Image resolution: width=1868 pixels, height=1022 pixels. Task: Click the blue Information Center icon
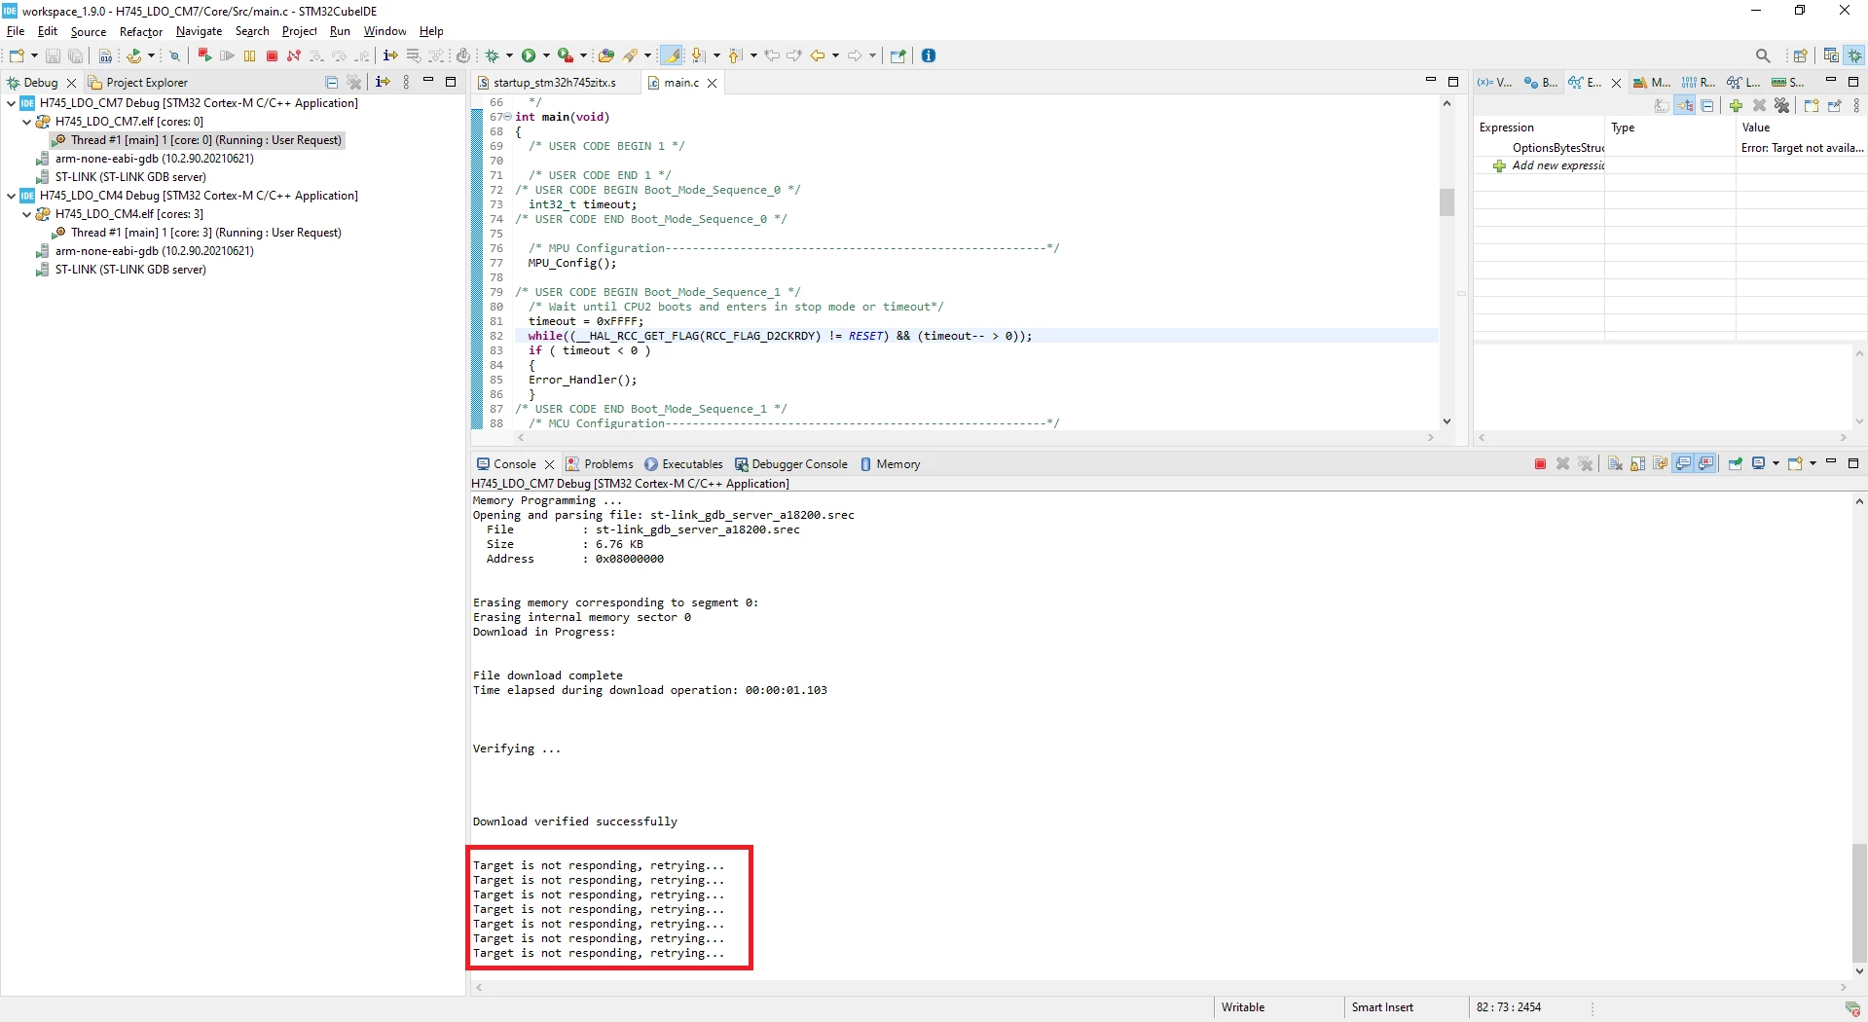[x=929, y=55]
